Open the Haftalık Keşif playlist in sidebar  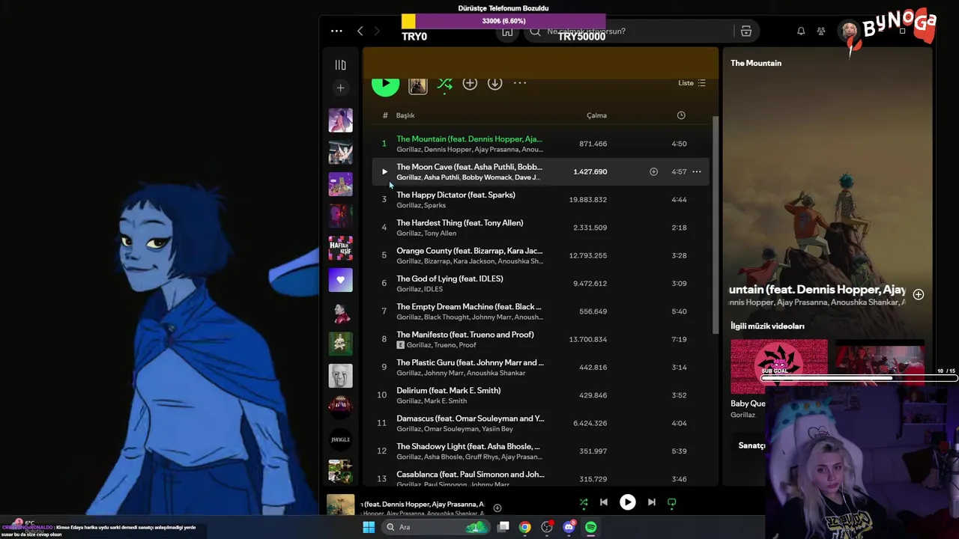[x=340, y=248]
